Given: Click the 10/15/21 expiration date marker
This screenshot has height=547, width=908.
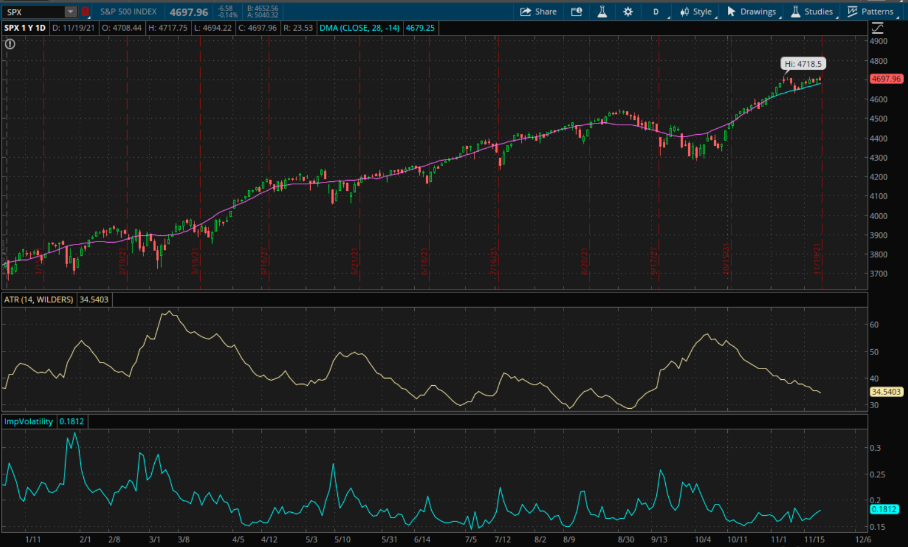Looking at the screenshot, I should 727,259.
